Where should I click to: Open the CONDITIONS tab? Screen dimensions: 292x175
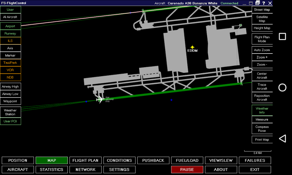[x=119, y=160]
